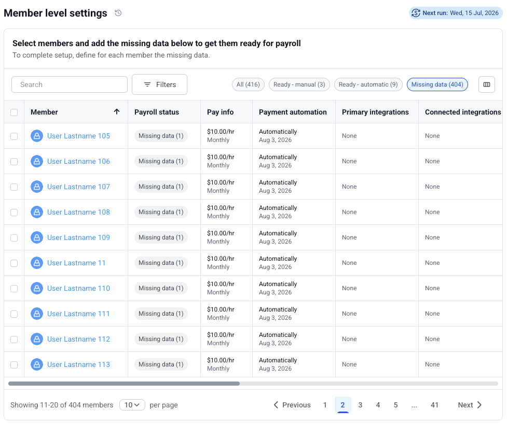Jump to page 41
This screenshot has height=424, width=507.
pos(434,405)
